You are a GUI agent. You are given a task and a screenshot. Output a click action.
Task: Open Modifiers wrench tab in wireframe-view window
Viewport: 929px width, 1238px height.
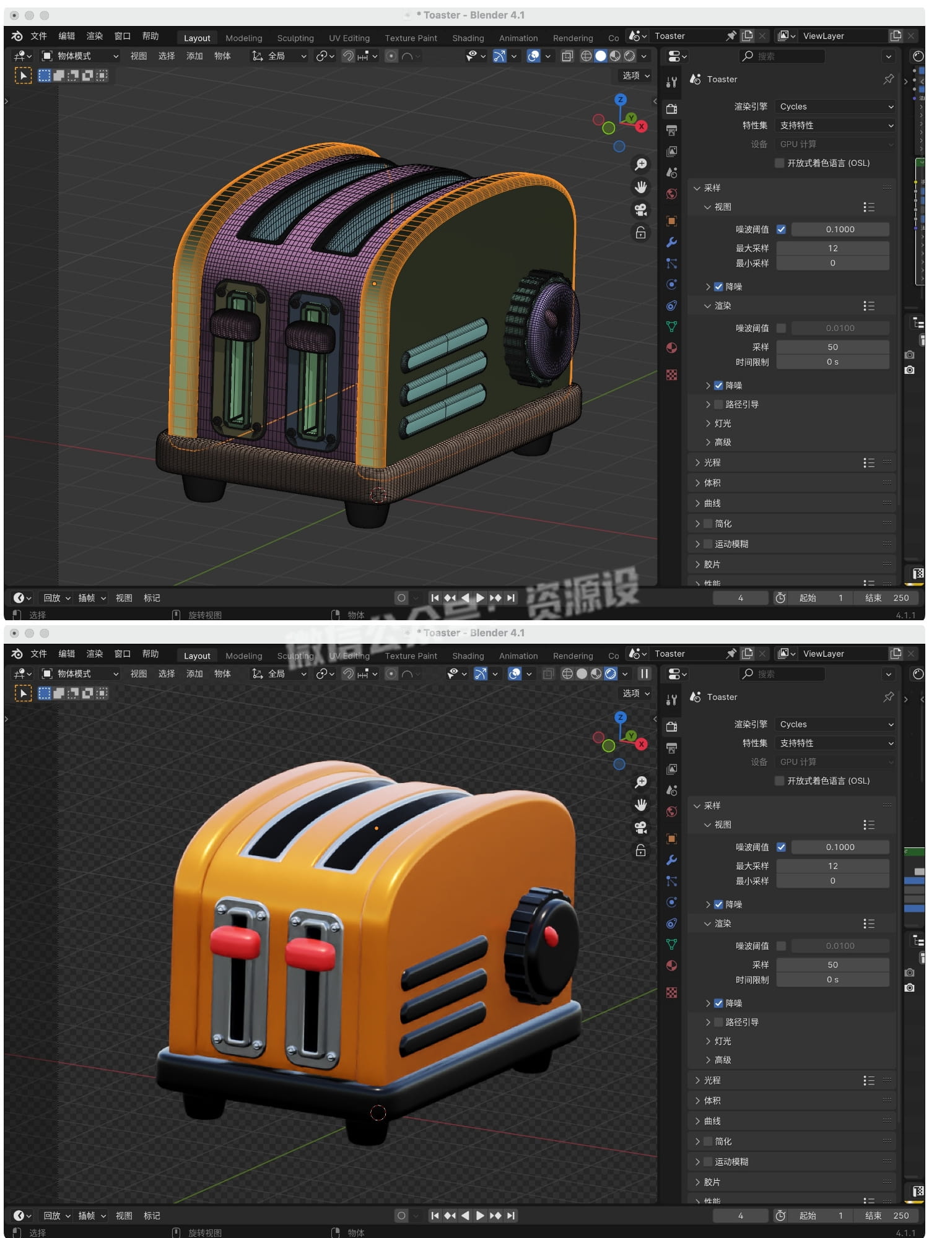[671, 242]
